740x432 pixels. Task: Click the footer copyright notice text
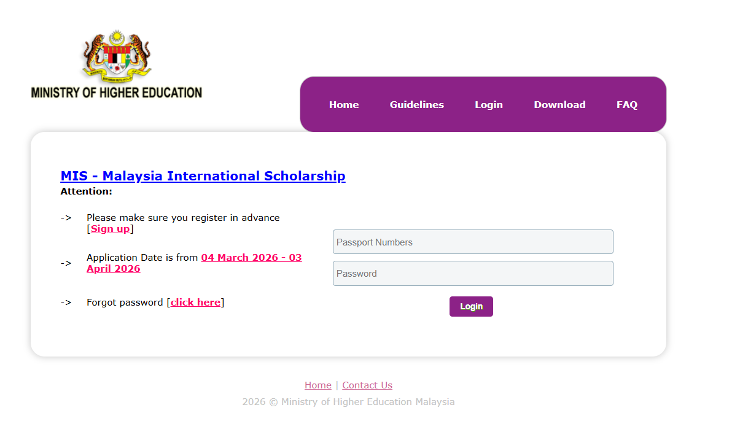[x=348, y=402]
